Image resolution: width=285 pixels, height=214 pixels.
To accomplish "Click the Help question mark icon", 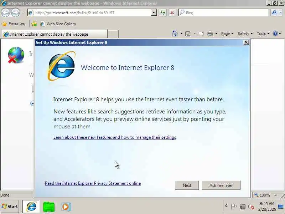I will pyautogui.click(x=275, y=34).
